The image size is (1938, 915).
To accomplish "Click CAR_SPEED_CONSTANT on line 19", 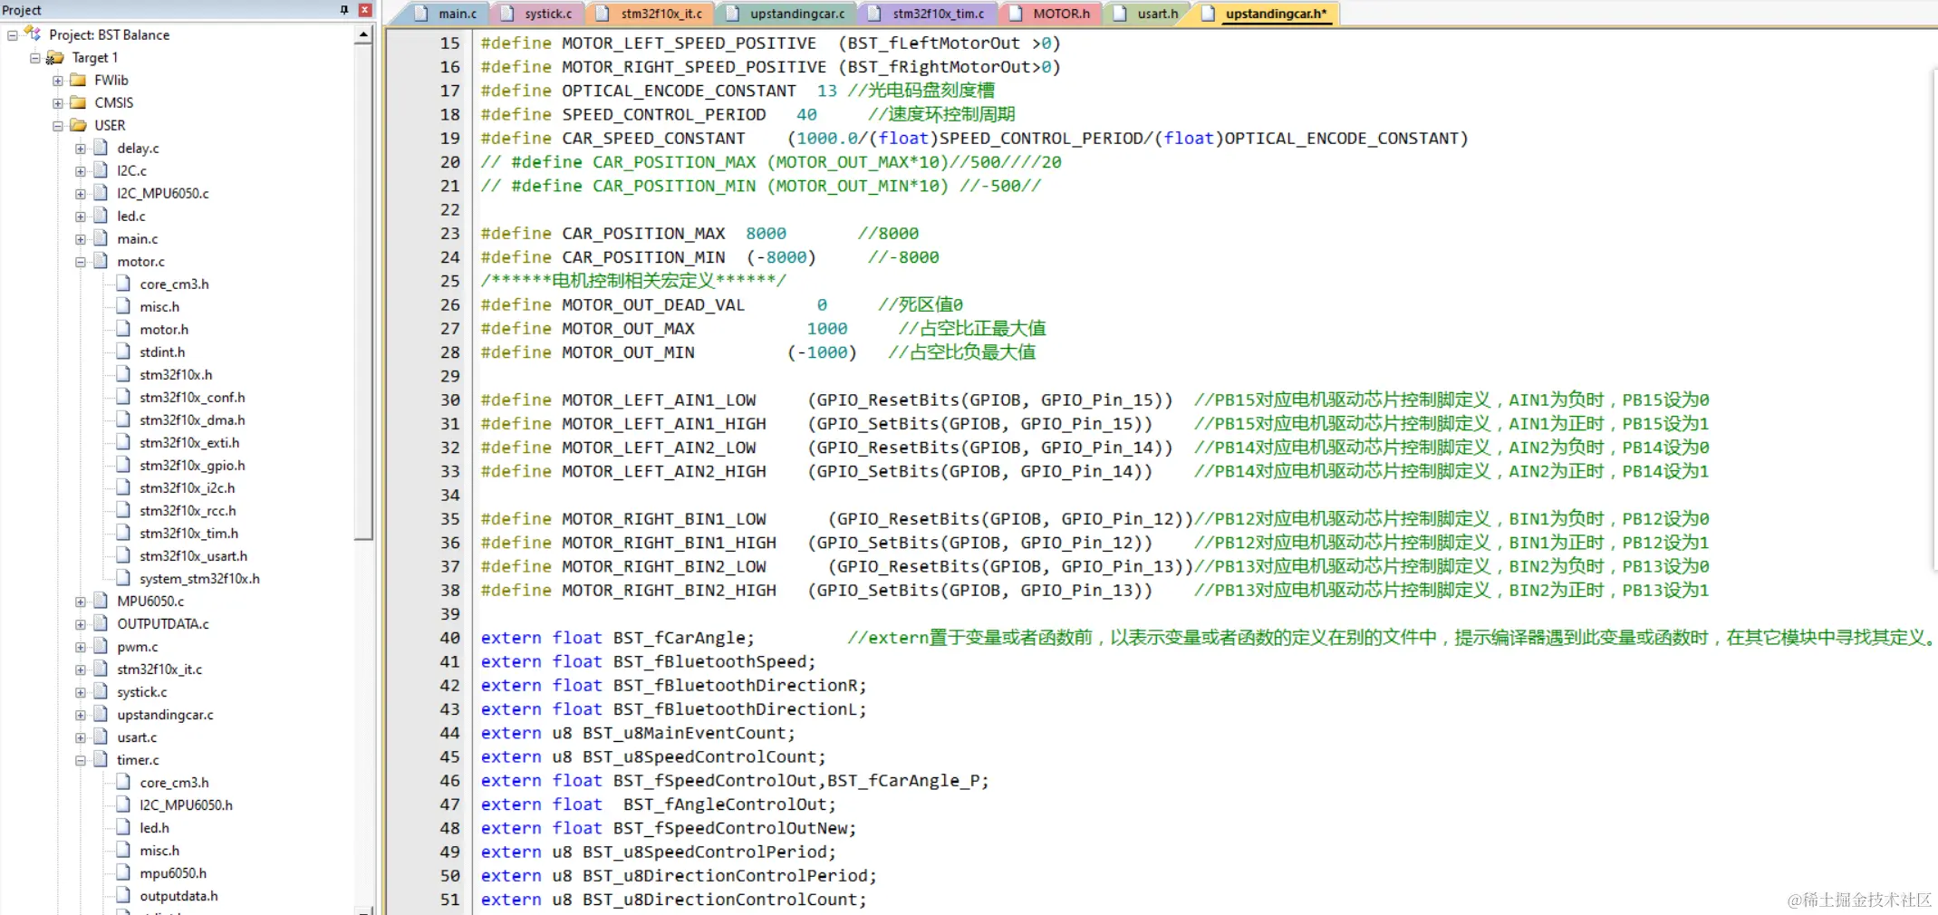I will 653,139.
